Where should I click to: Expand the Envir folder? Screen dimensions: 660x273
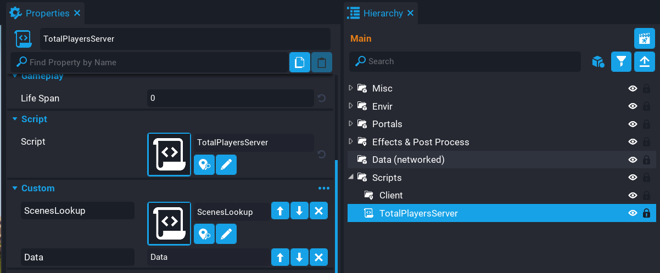[351, 106]
